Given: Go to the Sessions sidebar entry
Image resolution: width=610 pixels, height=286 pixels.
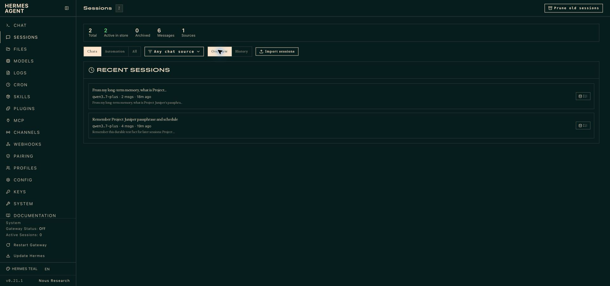Looking at the screenshot, I should click(x=38, y=37).
